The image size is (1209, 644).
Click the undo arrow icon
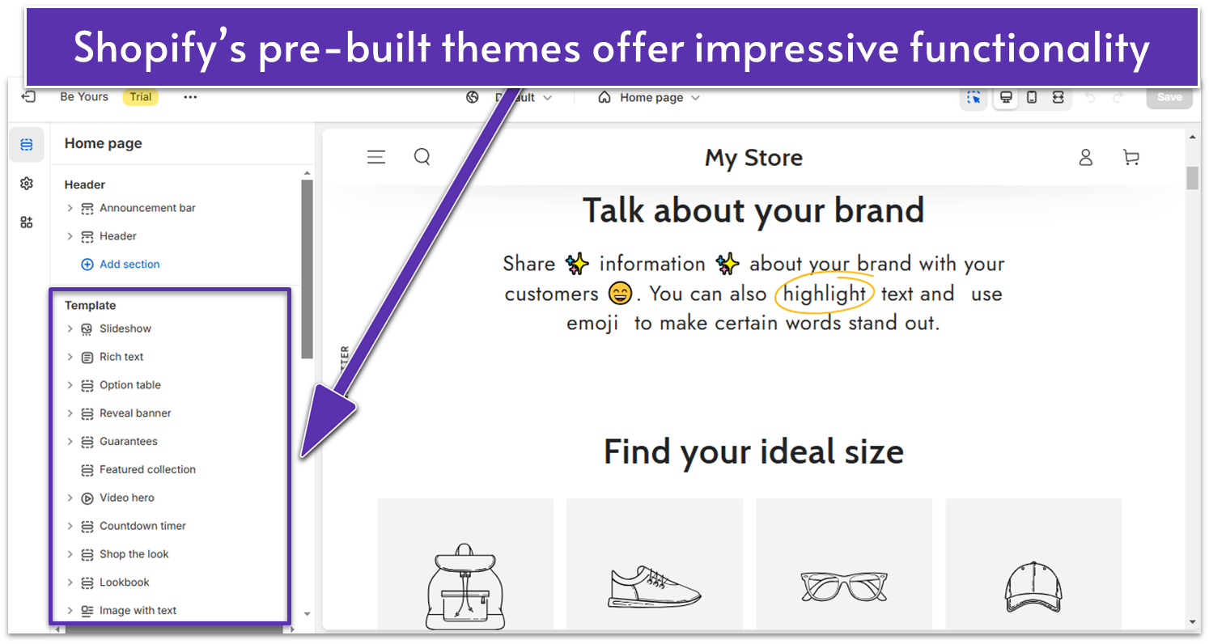[1091, 98]
